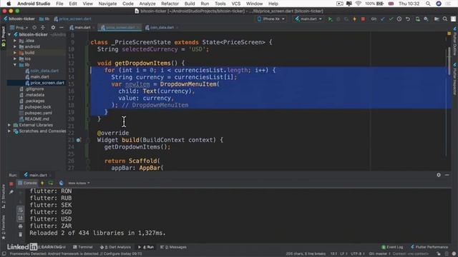
Task: Open Project Structure folder icon in toolbar
Action: click(x=437, y=19)
